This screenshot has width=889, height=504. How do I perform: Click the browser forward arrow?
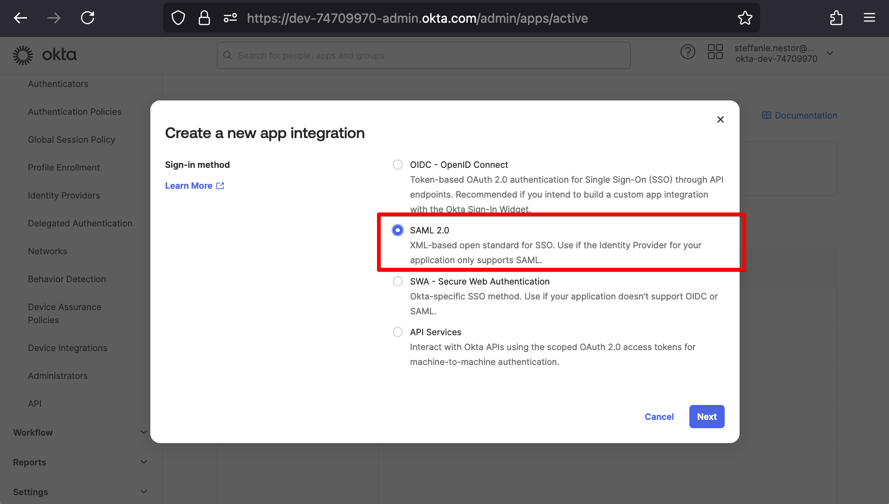click(x=54, y=18)
